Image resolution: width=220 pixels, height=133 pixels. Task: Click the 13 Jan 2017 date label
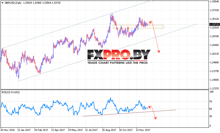24,130
